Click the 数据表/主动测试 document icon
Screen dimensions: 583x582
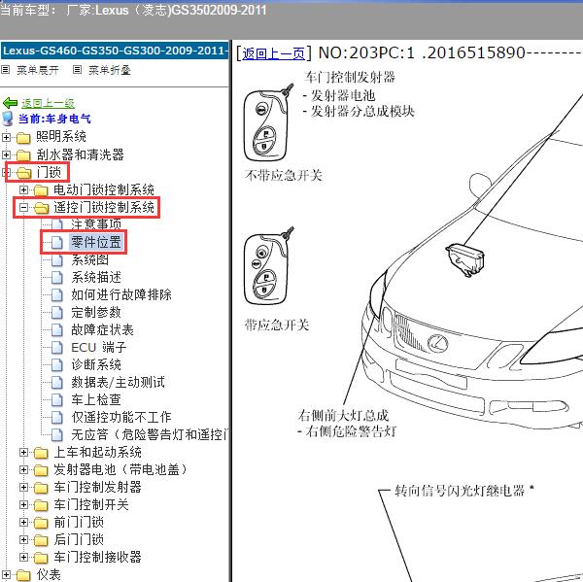[x=57, y=382]
